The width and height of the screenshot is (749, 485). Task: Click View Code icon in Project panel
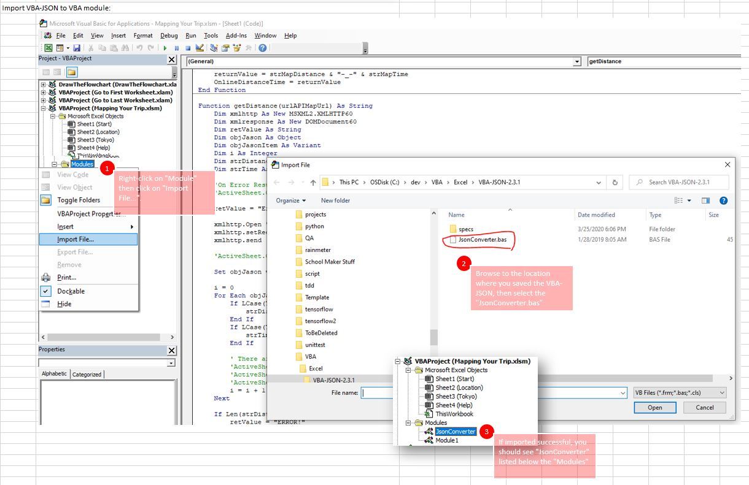coord(46,72)
